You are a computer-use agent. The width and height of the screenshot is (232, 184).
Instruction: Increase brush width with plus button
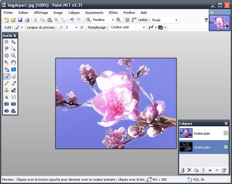(x=82, y=27)
